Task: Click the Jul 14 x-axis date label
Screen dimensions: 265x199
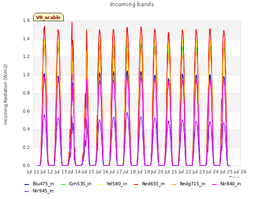Action: [75, 172]
